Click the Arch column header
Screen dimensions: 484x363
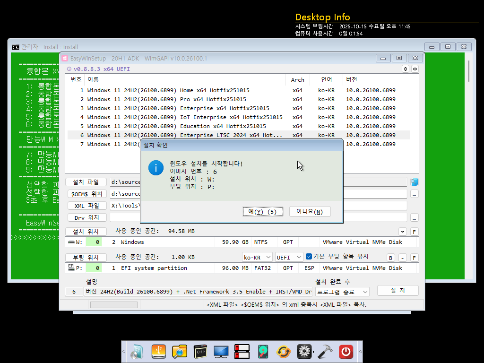pos(298,79)
